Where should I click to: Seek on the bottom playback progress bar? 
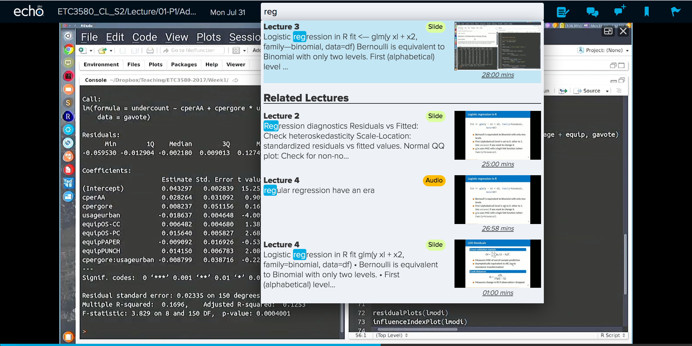point(346,345)
